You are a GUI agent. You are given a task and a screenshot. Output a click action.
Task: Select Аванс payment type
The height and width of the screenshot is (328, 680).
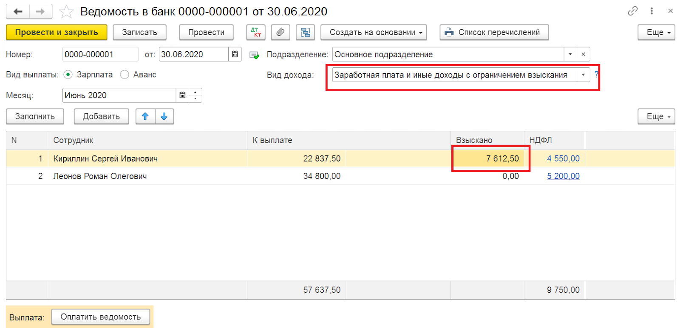point(138,75)
